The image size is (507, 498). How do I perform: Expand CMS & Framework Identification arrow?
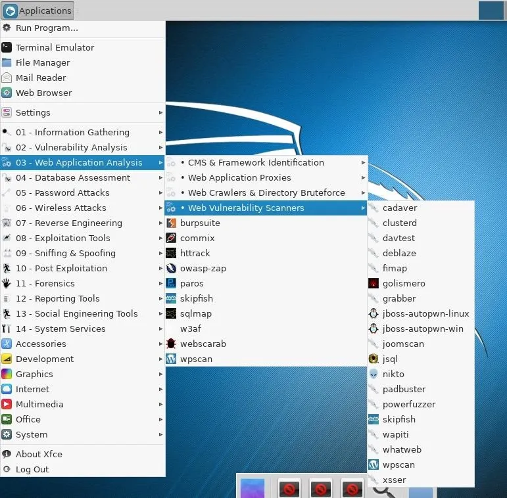click(363, 162)
